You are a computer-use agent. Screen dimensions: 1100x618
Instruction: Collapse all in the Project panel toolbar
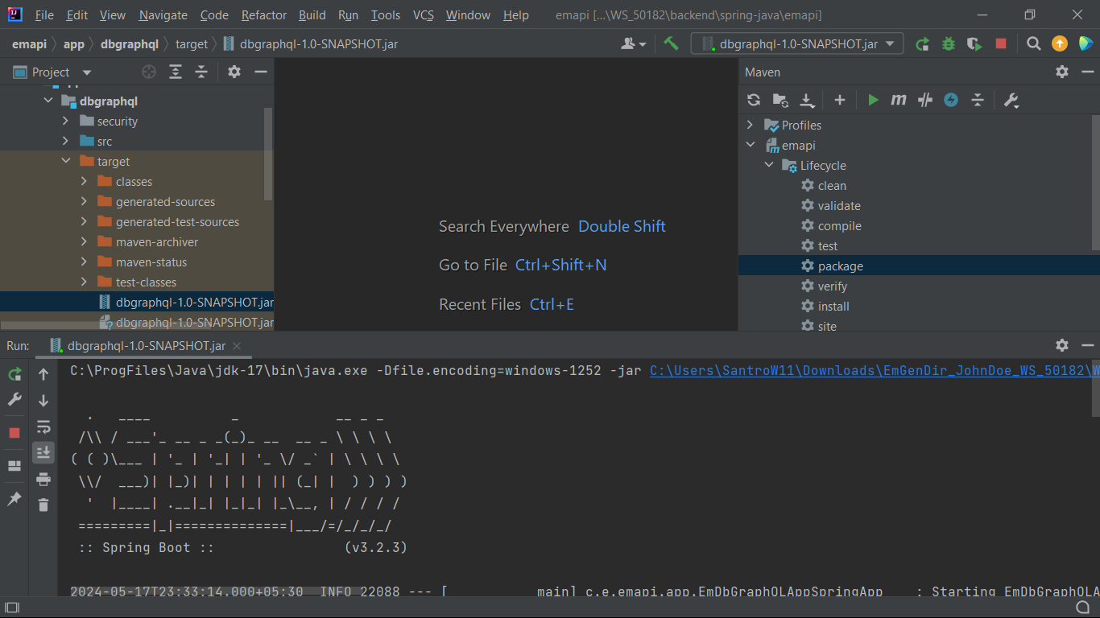pyautogui.click(x=201, y=72)
